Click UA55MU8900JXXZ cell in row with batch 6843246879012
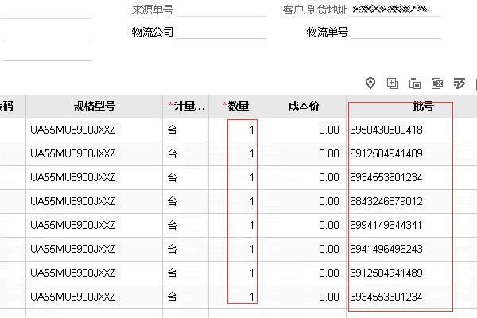 coord(95,201)
